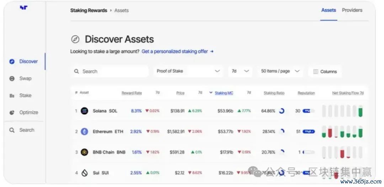
Task: Open the Proof of Stake dropdown
Action: tap(188, 71)
